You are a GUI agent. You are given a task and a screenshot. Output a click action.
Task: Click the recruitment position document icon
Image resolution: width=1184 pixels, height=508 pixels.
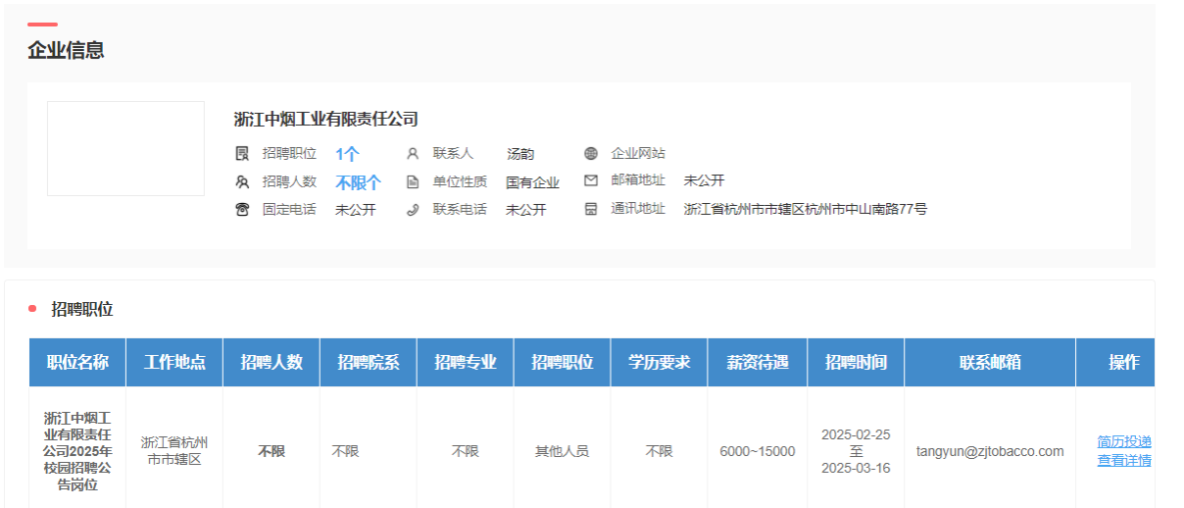tap(242, 153)
